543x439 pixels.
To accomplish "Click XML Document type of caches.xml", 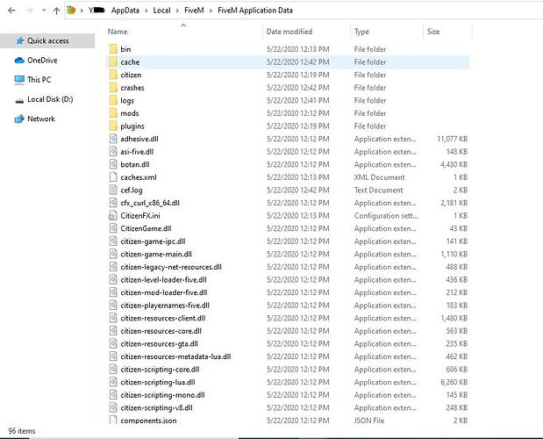I will click(x=379, y=177).
